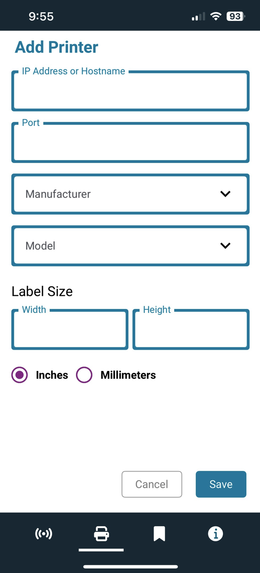Choose the Millimeters label text
The width and height of the screenshot is (260, 573).
coord(128,375)
